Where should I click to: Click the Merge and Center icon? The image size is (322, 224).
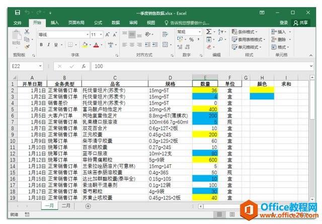(165, 45)
